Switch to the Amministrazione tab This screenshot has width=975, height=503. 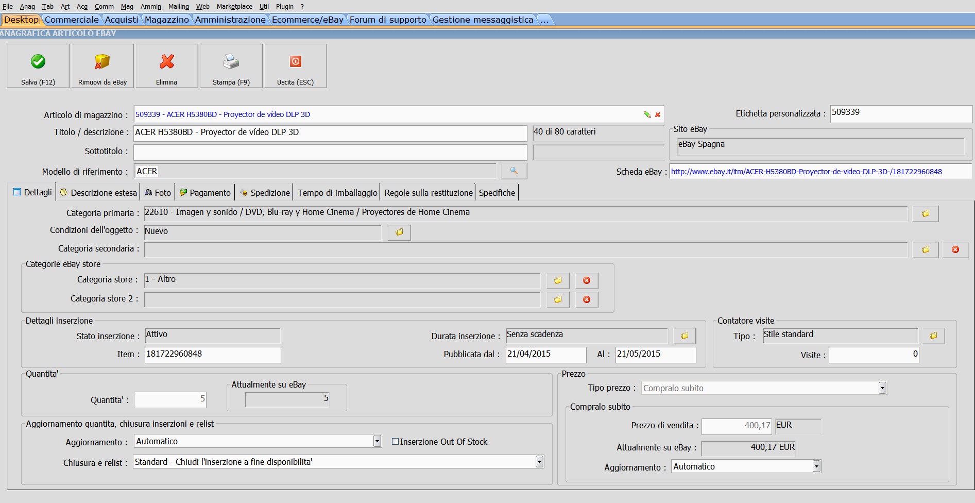click(230, 20)
